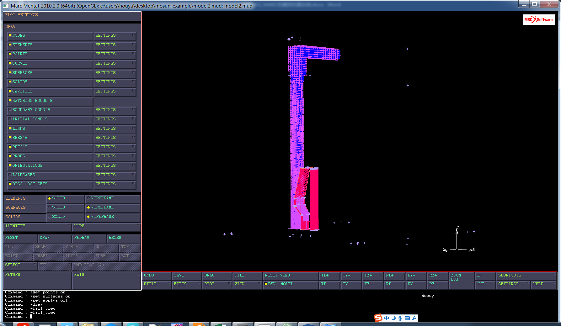561x326 pixels.
Task: Click RETURN to go back a menu
Action: click(37, 280)
